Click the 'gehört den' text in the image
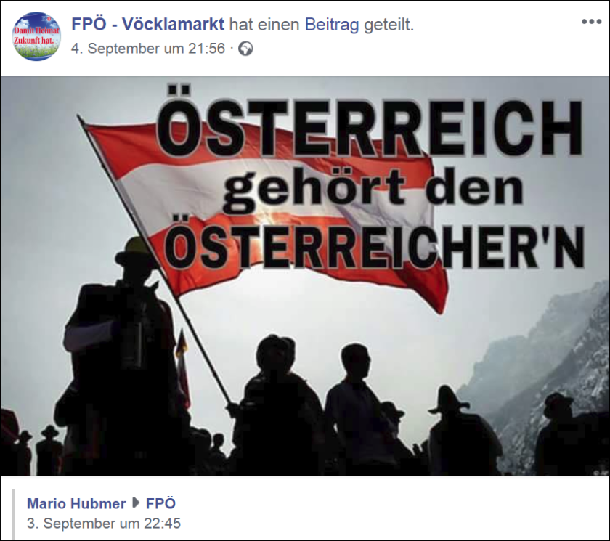The width and height of the screenshot is (610, 541). pos(373,190)
